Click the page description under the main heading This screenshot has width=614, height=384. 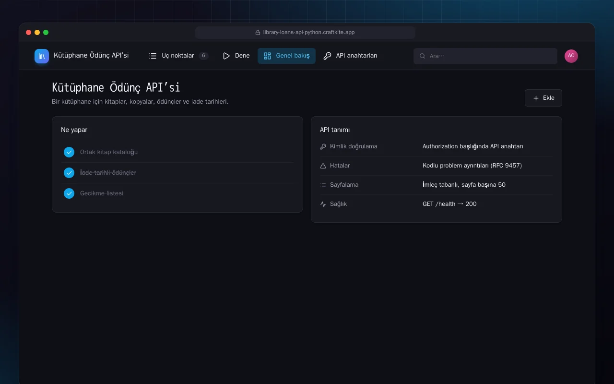tap(140, 102)
